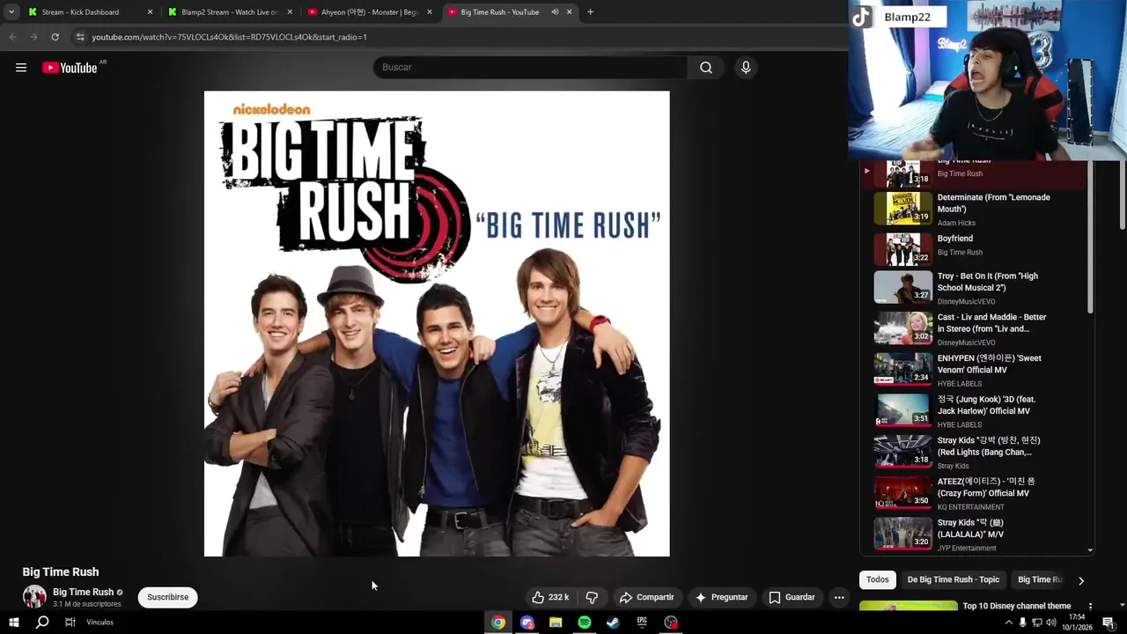The image size is (1127, 634).
Task: Open the more actions ellipsis menu
Action: 839,597
